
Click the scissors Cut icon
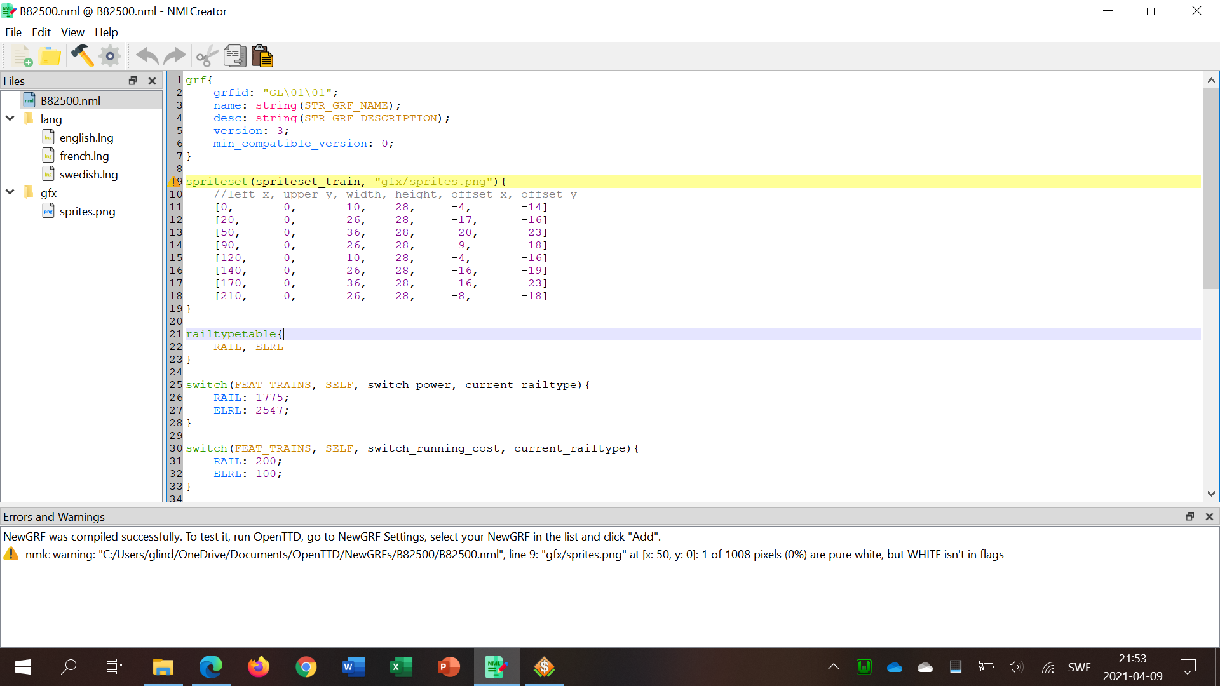click(x=207, y=57)
